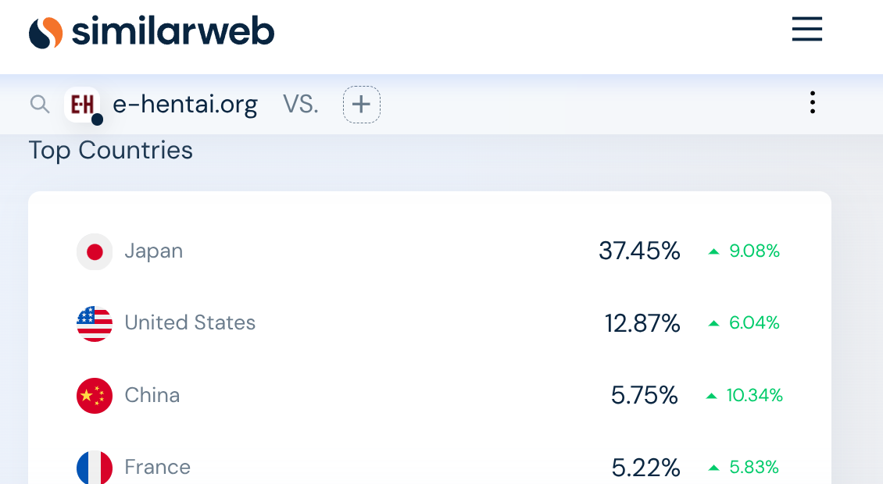Click the United States 12.87% share value

pyautogui.click(x=642, y=324)
